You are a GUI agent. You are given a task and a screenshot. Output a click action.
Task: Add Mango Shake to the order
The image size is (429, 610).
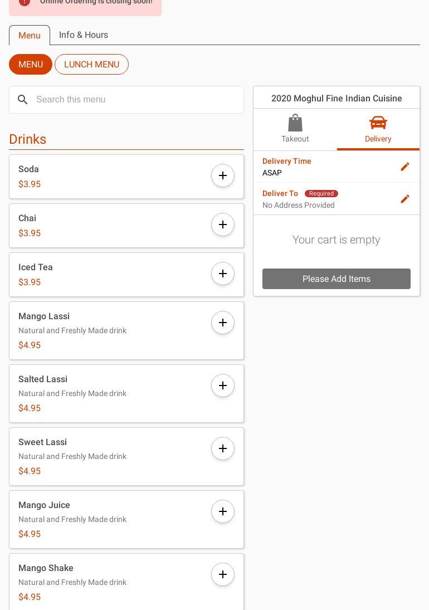[x=223, y=574]
